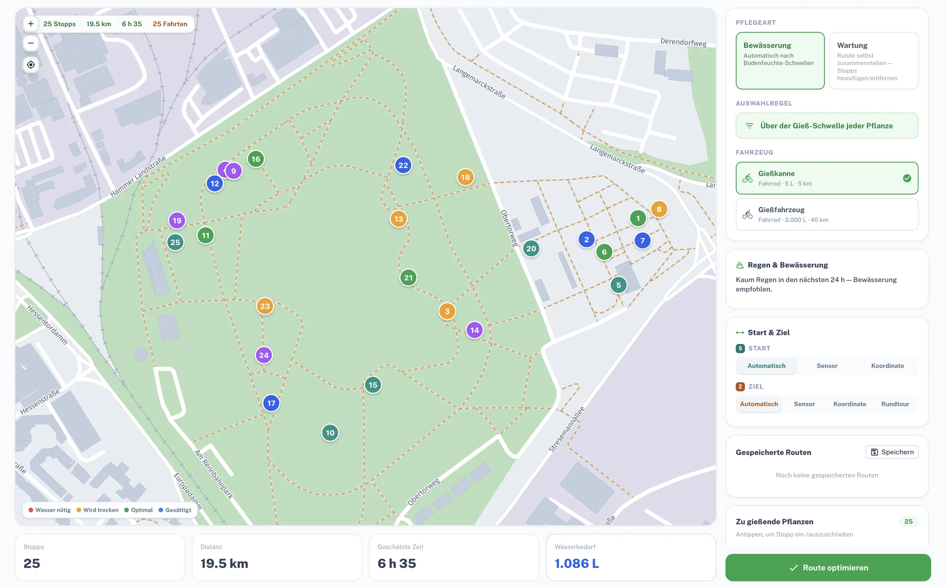Open stop marker 23 on map
The height and width of the screenshot is (587, 946).
pyautogui.click(x=265, y=306)
